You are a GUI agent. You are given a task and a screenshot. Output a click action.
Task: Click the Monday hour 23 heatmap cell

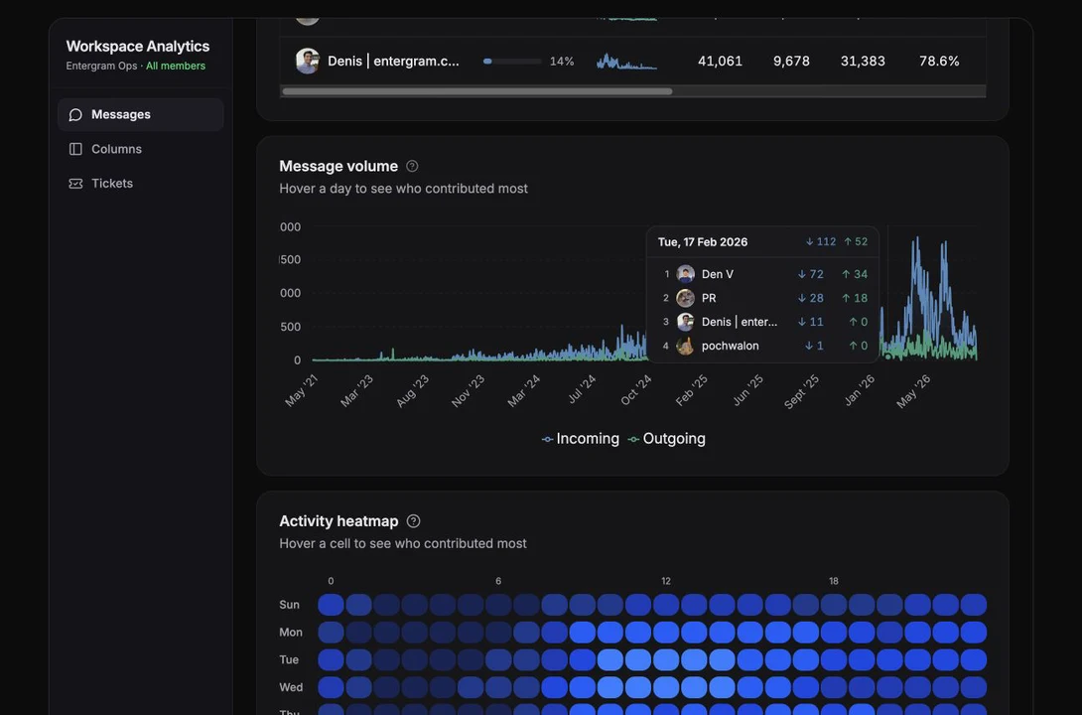pos(974,633)
